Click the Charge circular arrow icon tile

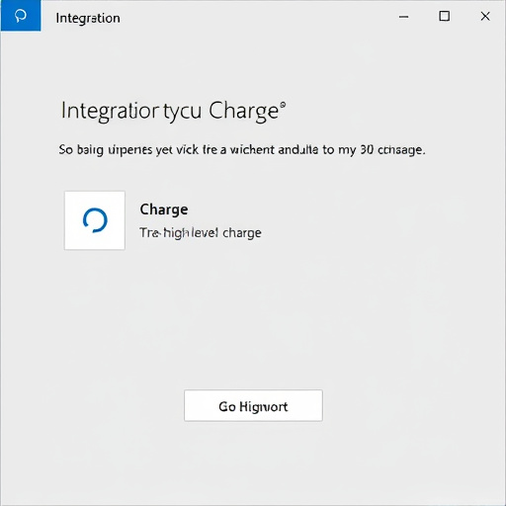click(95, 220)
